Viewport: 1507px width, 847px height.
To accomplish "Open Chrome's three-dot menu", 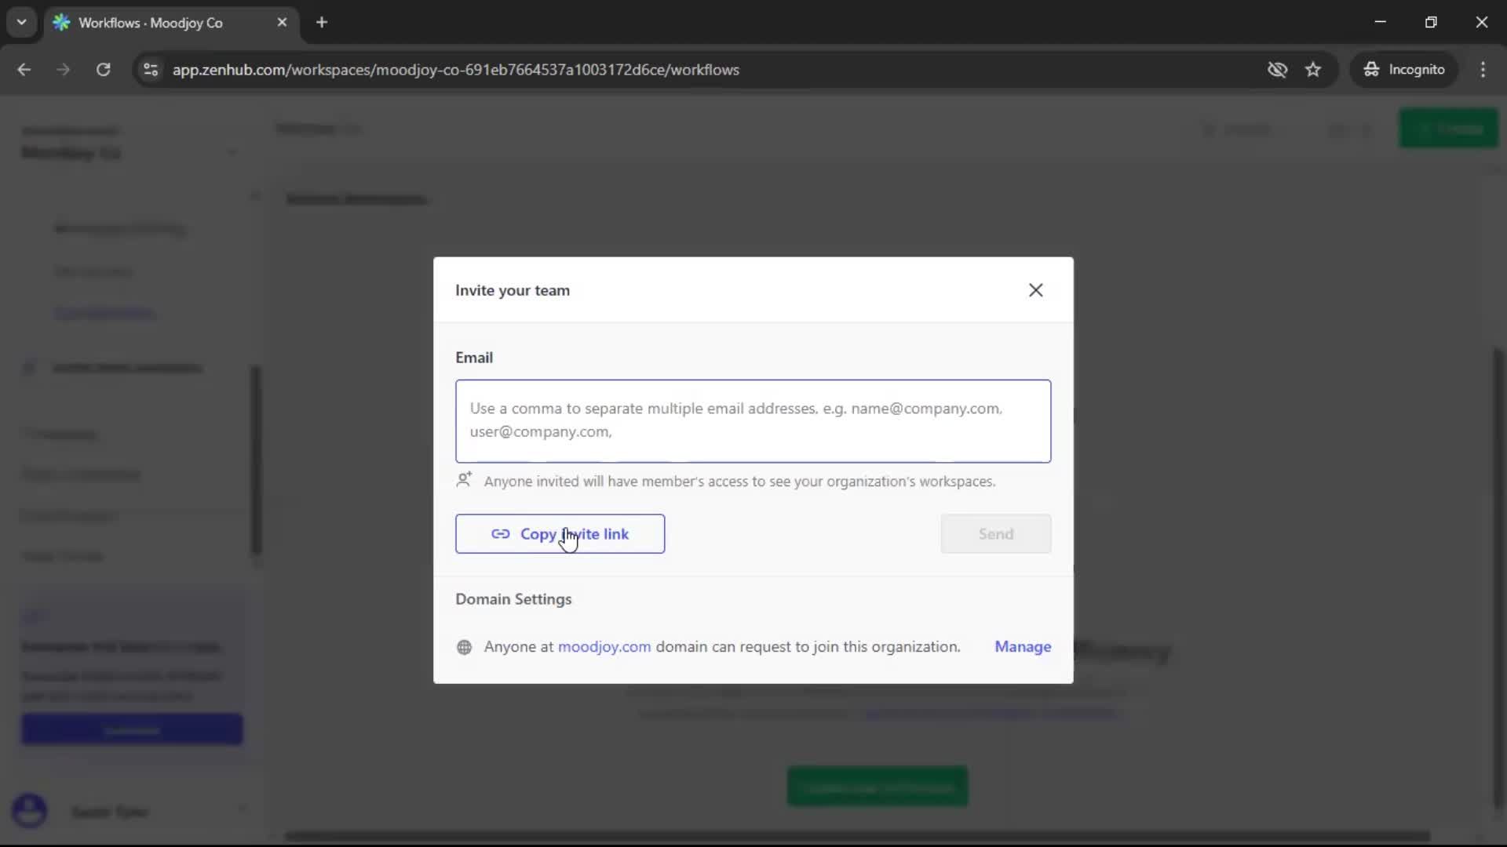I will (1483, 70).
